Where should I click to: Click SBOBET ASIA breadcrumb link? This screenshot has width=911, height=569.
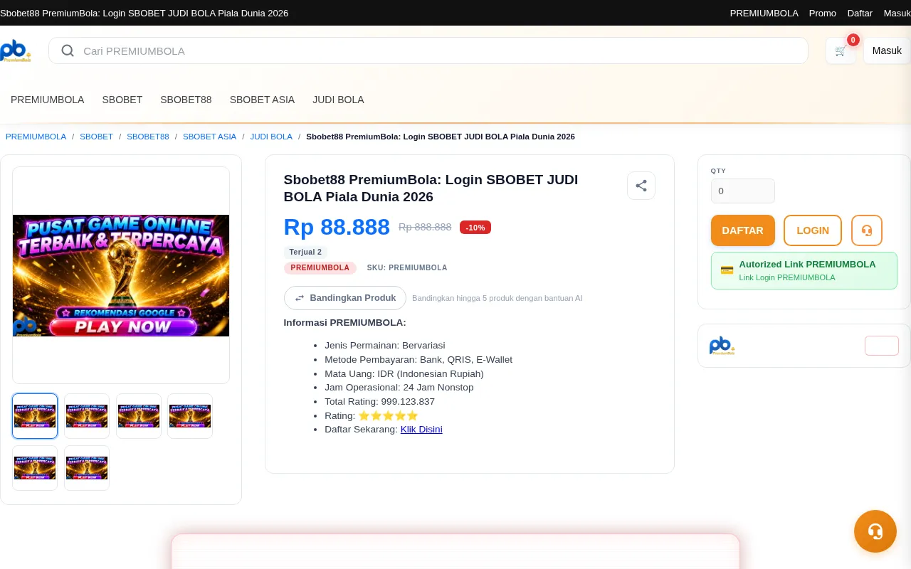(209, 137)
